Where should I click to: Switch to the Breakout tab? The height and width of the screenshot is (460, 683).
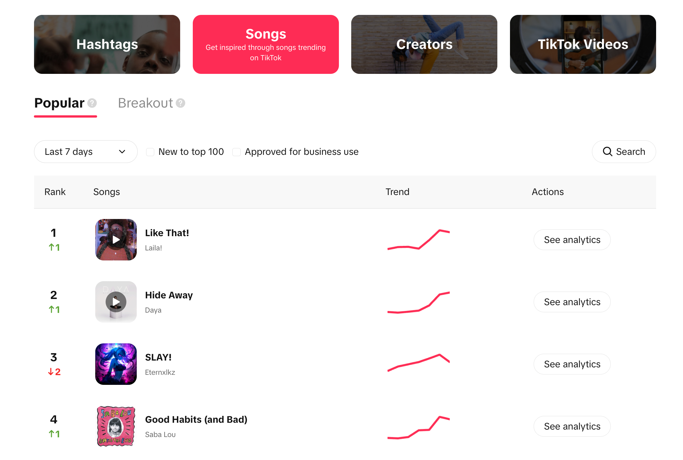tap(145, 102)
